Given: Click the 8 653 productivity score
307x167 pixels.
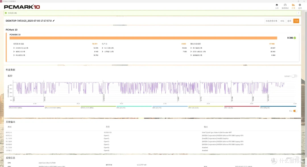Looking at the screenshot, I should 184,44.
